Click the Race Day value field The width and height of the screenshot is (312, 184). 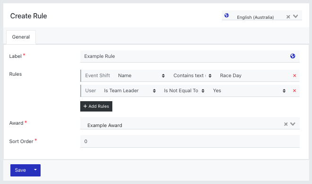tap(253, 76)
